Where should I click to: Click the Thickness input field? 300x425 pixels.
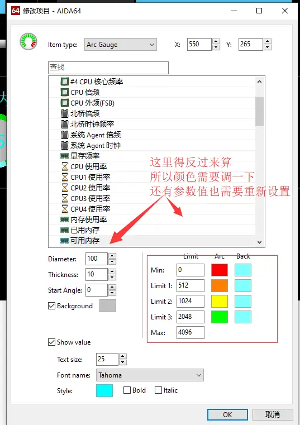[97, 274]
